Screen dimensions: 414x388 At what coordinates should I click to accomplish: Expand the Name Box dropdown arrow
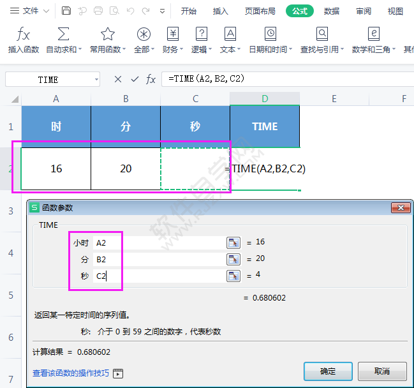click(x=96, y=79)
